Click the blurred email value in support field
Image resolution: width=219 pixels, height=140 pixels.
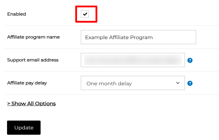133,60
